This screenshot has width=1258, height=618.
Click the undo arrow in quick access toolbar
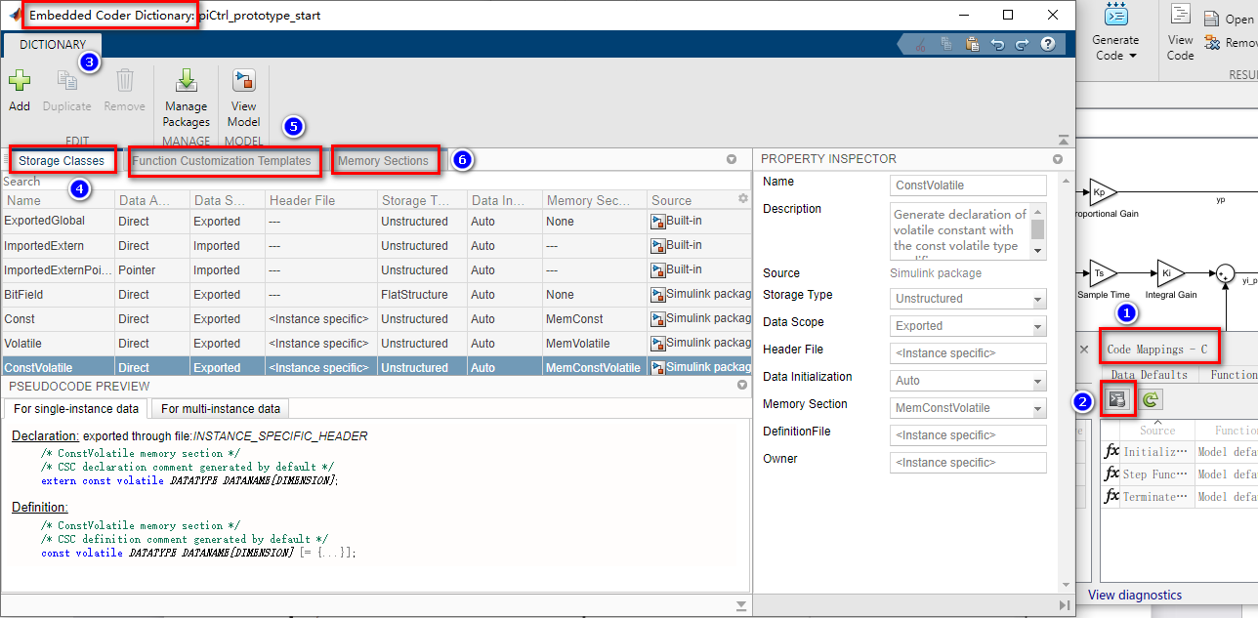tap(997, 44)
